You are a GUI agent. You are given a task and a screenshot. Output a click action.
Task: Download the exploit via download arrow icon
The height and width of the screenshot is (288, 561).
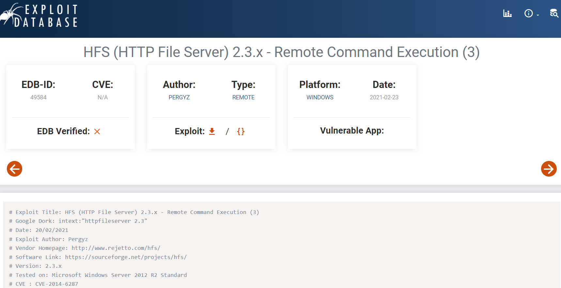tap(212, 131)
